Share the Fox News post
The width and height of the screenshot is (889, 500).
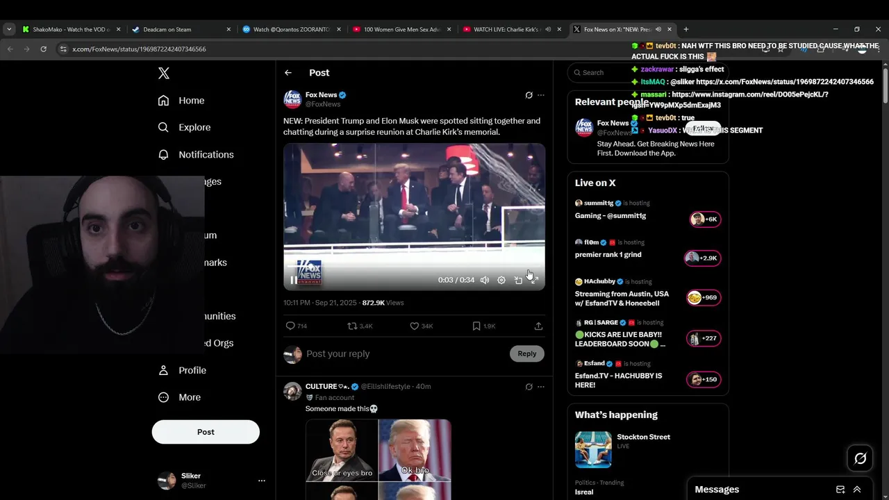(538, 326)
